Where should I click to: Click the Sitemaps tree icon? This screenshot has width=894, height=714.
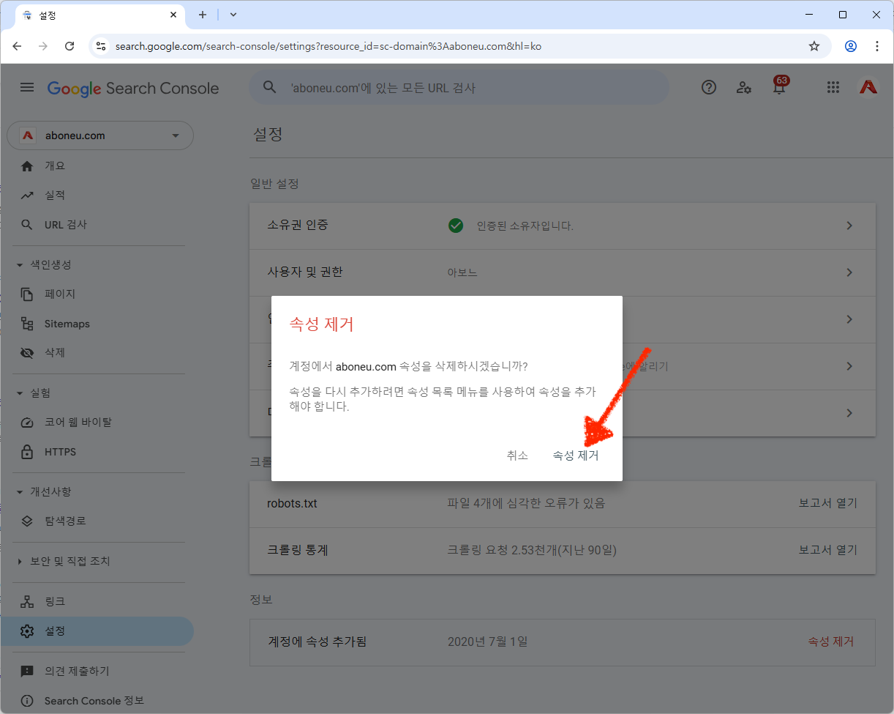27,324
